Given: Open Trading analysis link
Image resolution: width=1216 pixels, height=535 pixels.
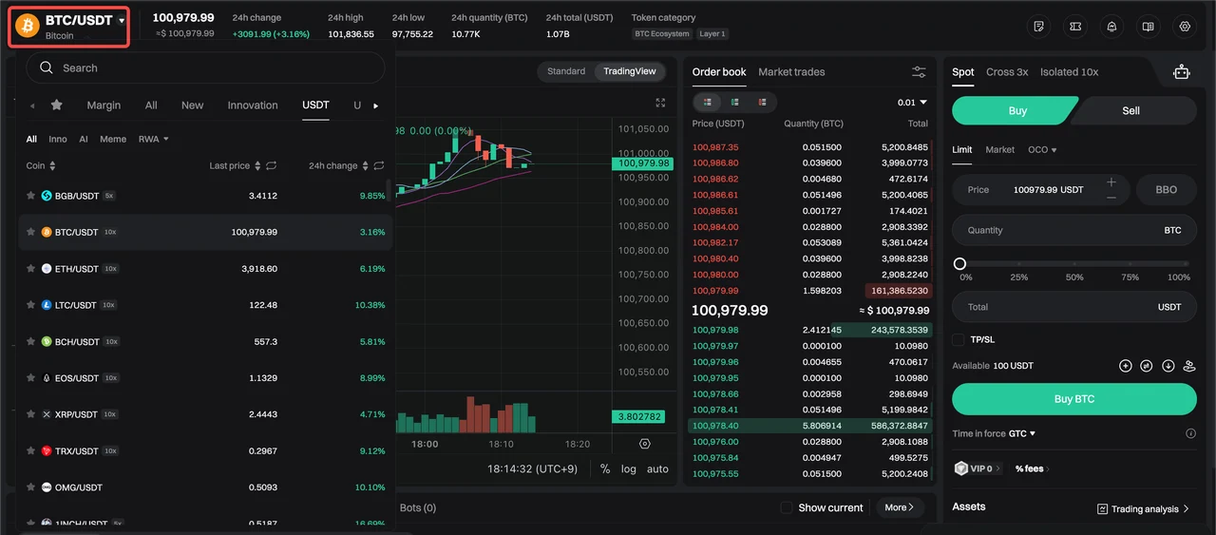Looking at the screenshot, I should 1143,509.
